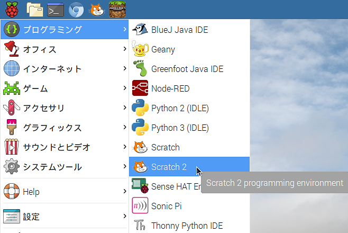Open the インターネット menu category
This screenshot has width=348, height=233.
coord(65,68)
